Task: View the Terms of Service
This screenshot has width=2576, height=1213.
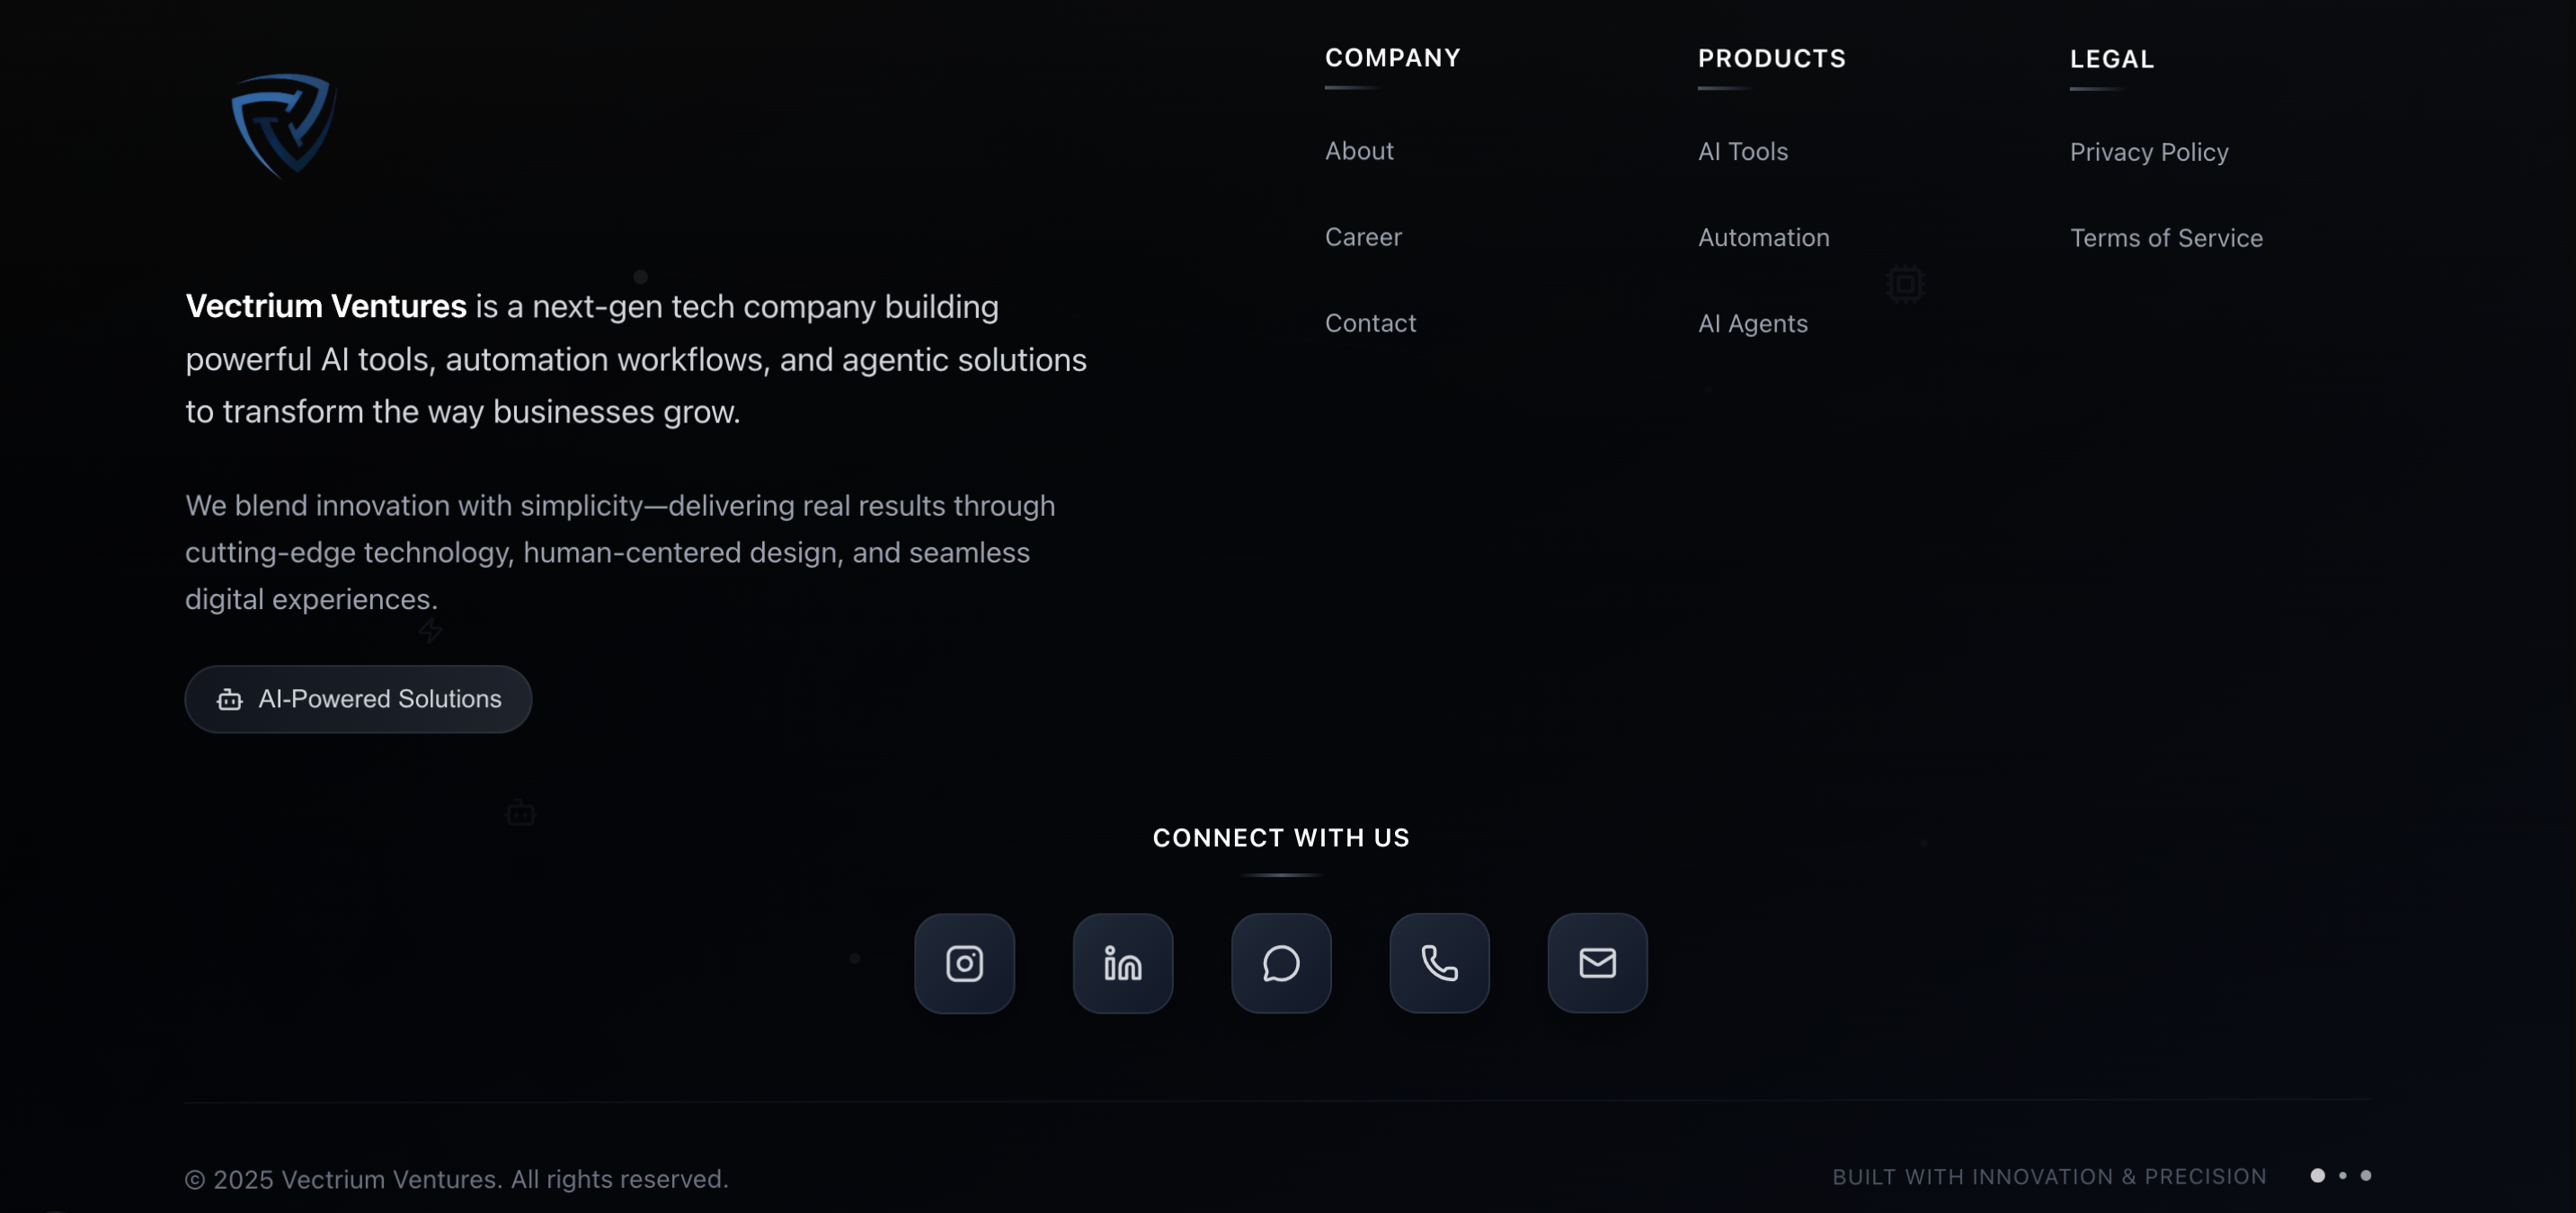Action: click(x=2165, y=238)
